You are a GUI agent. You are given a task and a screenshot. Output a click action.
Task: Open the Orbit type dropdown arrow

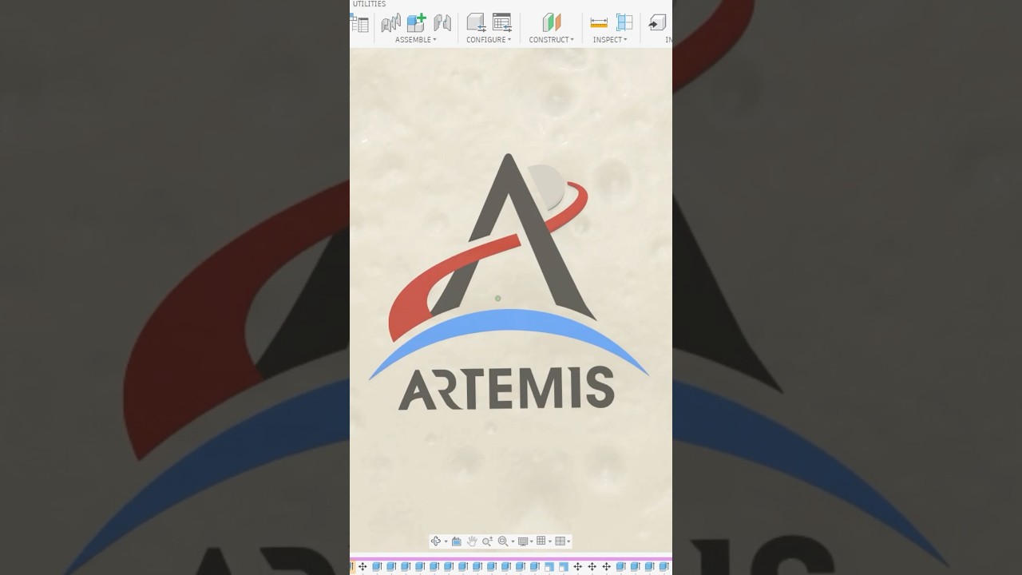pos(446,541)
